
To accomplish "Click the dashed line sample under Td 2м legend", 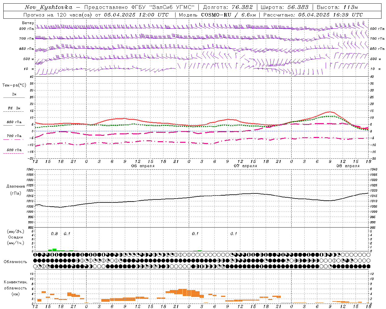I will click(x=14, y=112).
